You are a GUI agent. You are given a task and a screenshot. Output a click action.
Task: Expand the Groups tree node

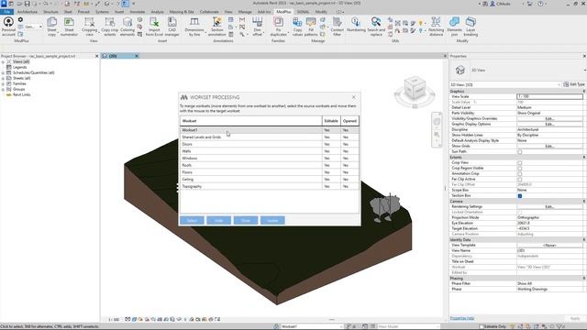(x=3, y=90)
